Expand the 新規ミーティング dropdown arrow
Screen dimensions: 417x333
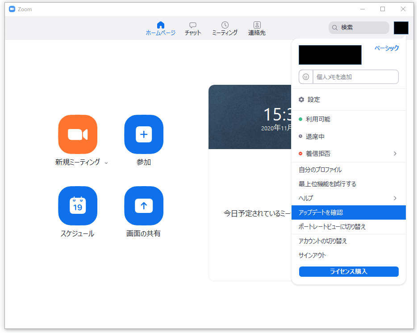pyautogui.click(x=106, y=163)
